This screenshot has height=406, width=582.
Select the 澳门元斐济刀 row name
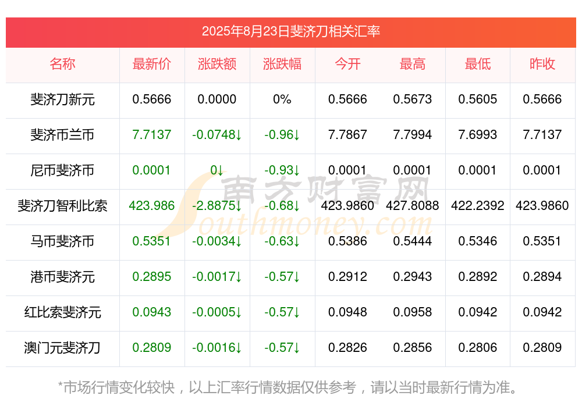62,348
